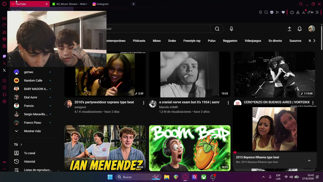
Task: Add page to bookmarks with heart icon
Action: (283, 12)
